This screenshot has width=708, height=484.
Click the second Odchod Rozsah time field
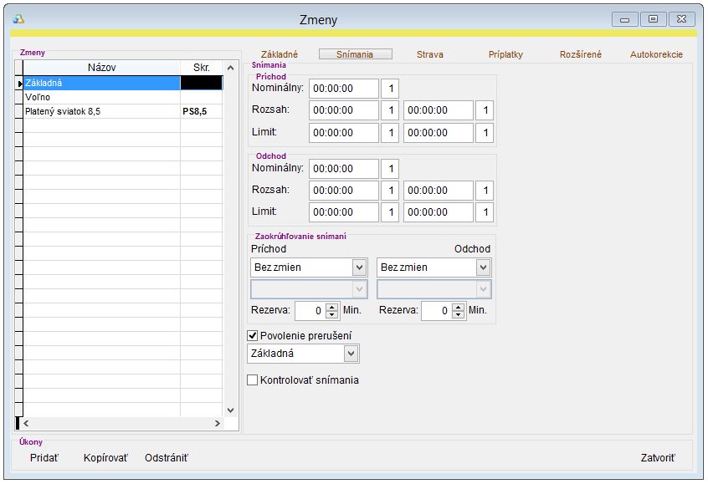pyautogui.click(x=439, y=191)
